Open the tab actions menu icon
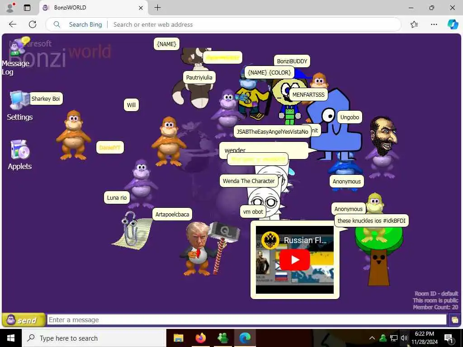Viewport: 463px width, 347px height. click(x=27, y=8)
